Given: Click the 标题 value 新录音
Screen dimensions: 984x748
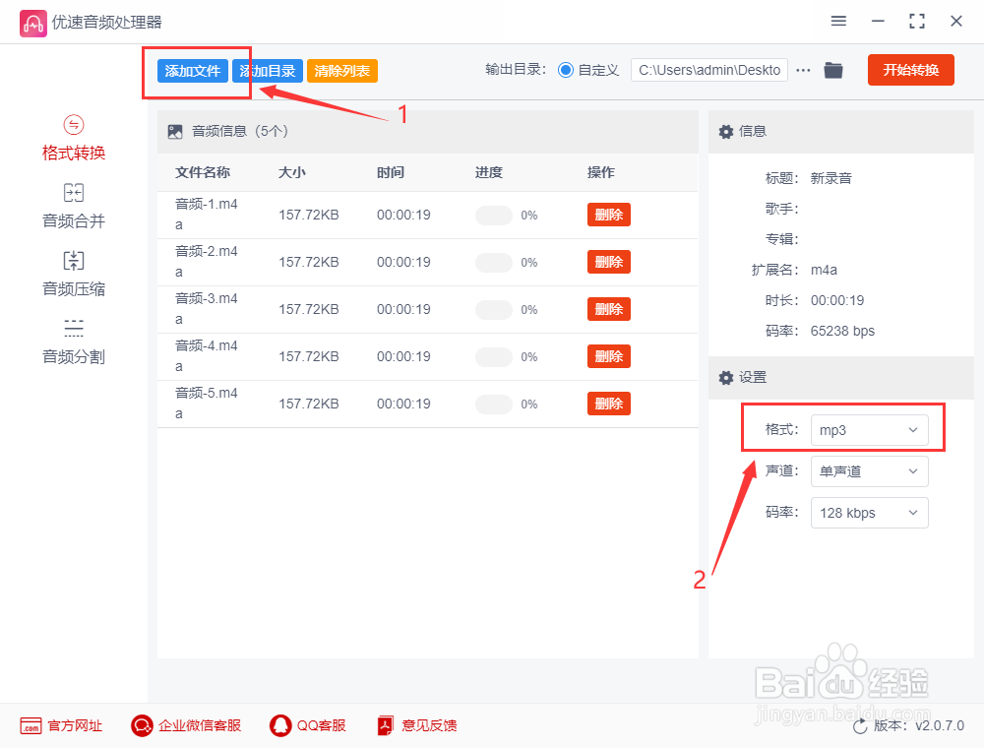Looking at the screenshot, I should pyautogui.click(x=830, y=179).
